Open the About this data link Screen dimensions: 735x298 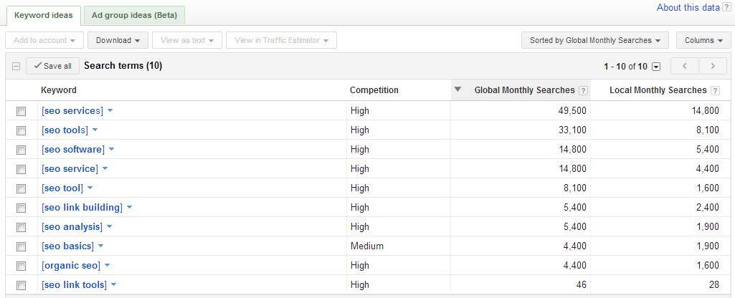688,7
